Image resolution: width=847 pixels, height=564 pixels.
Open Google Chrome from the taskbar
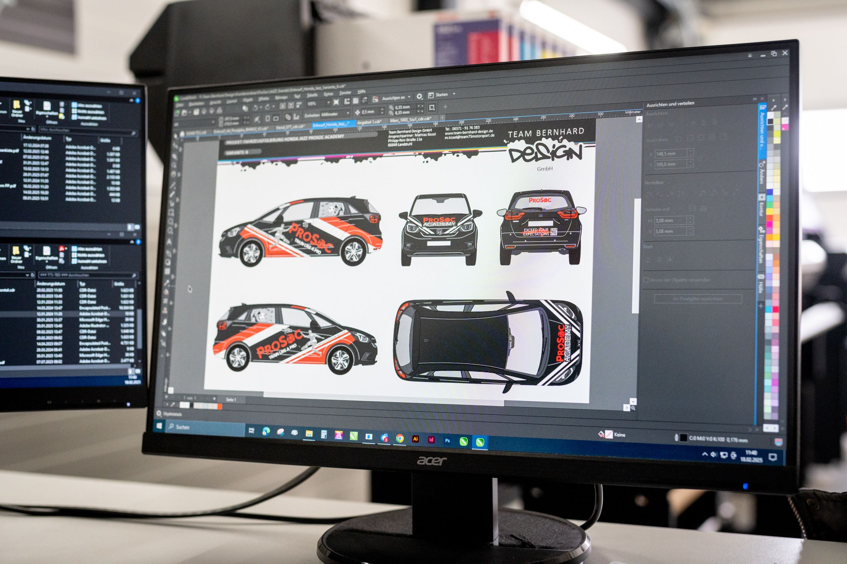click(399, 438)
